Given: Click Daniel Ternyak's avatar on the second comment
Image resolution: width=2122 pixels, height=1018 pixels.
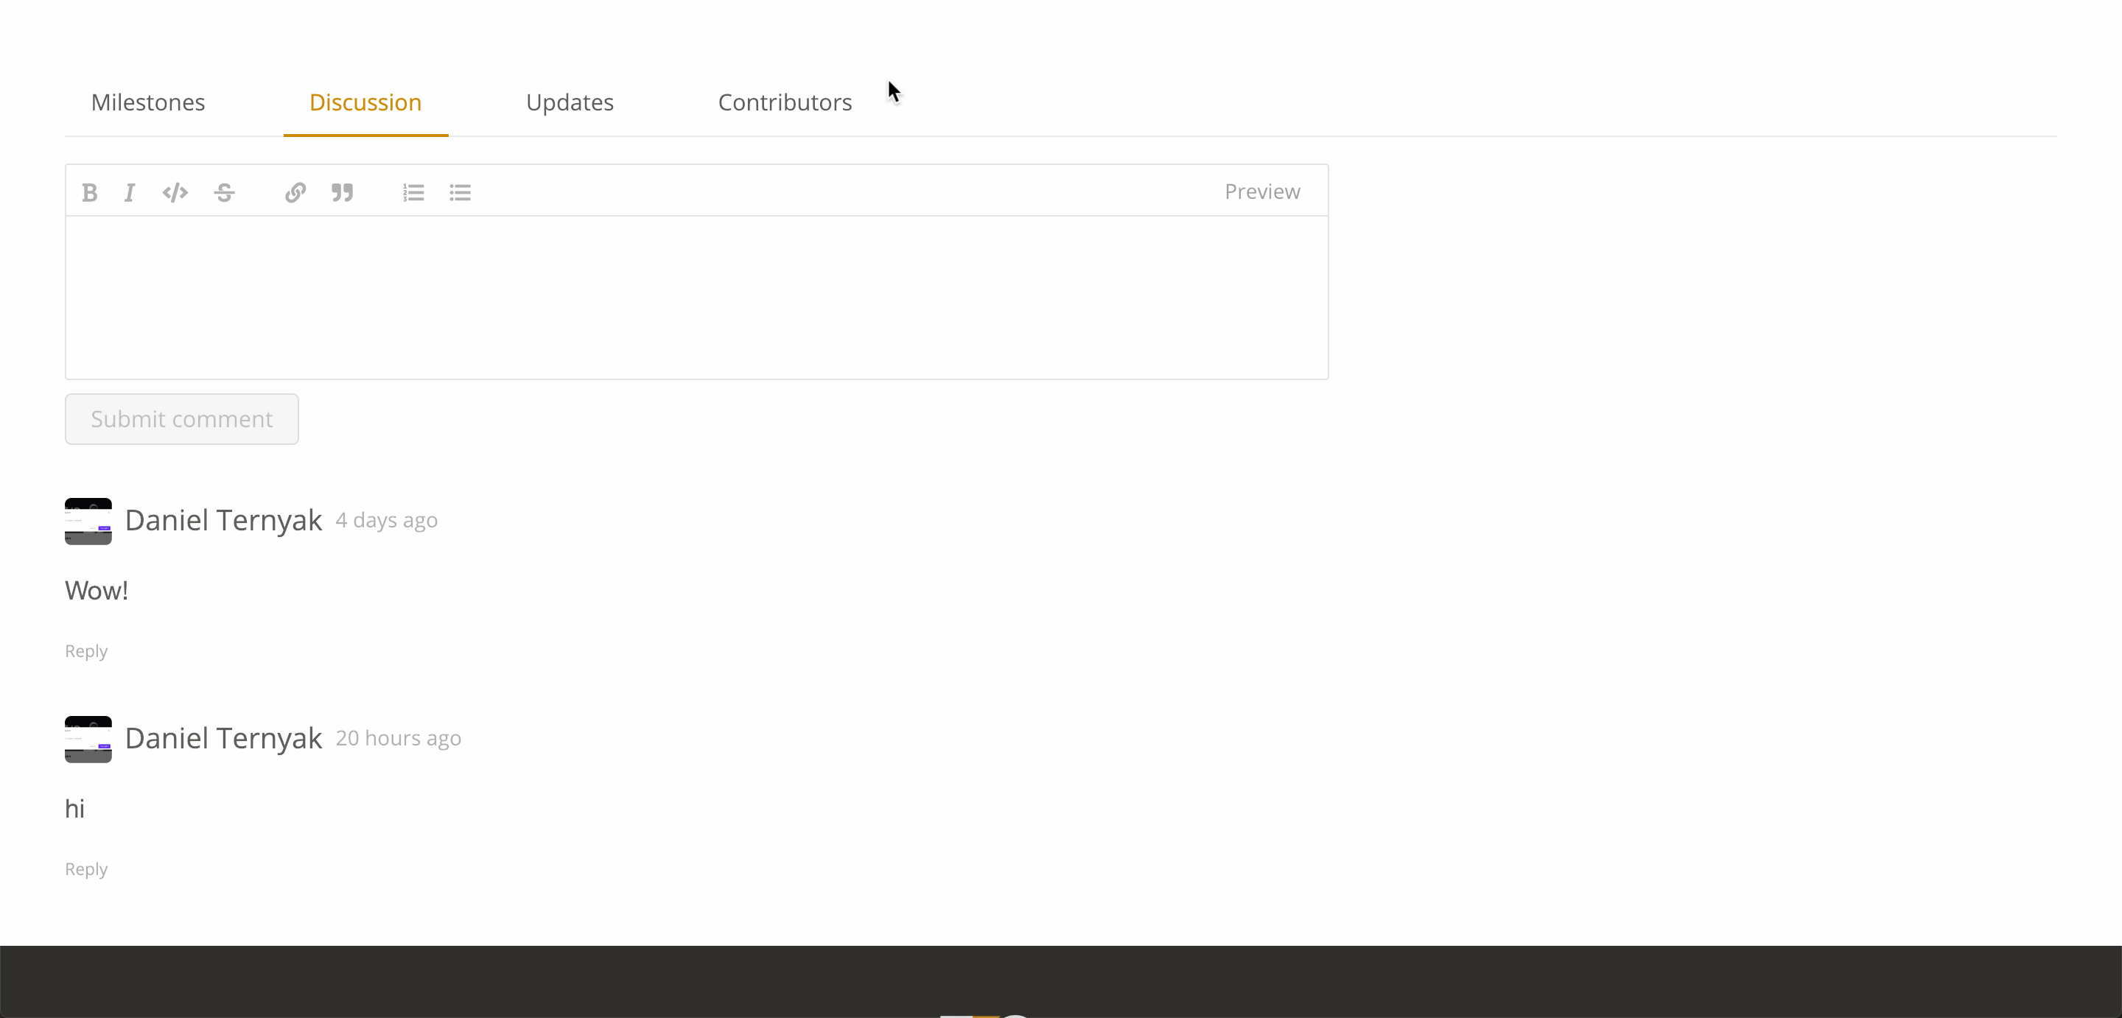Looking at the screenshot, I should [88, 739].
